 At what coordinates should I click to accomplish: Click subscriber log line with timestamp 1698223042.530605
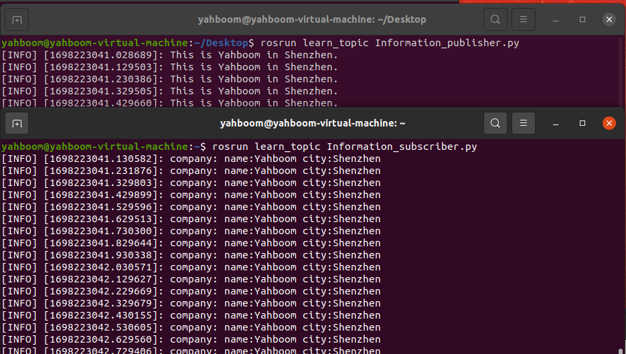(x=191, y=327)
